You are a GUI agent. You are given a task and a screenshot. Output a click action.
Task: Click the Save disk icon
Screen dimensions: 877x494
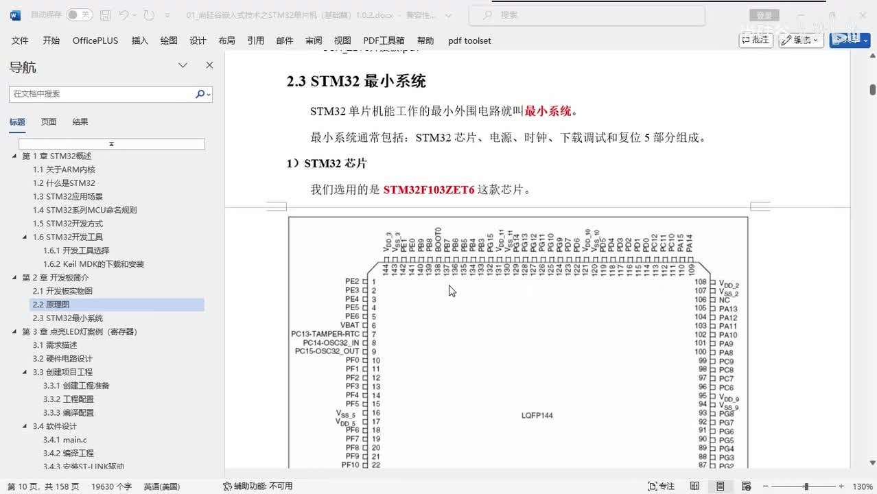105,14
